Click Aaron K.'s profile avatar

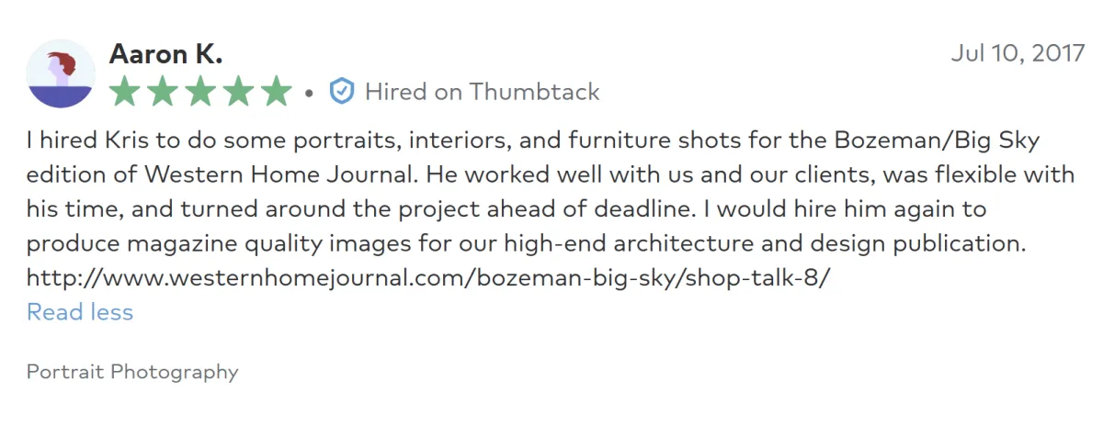(61, 73)
